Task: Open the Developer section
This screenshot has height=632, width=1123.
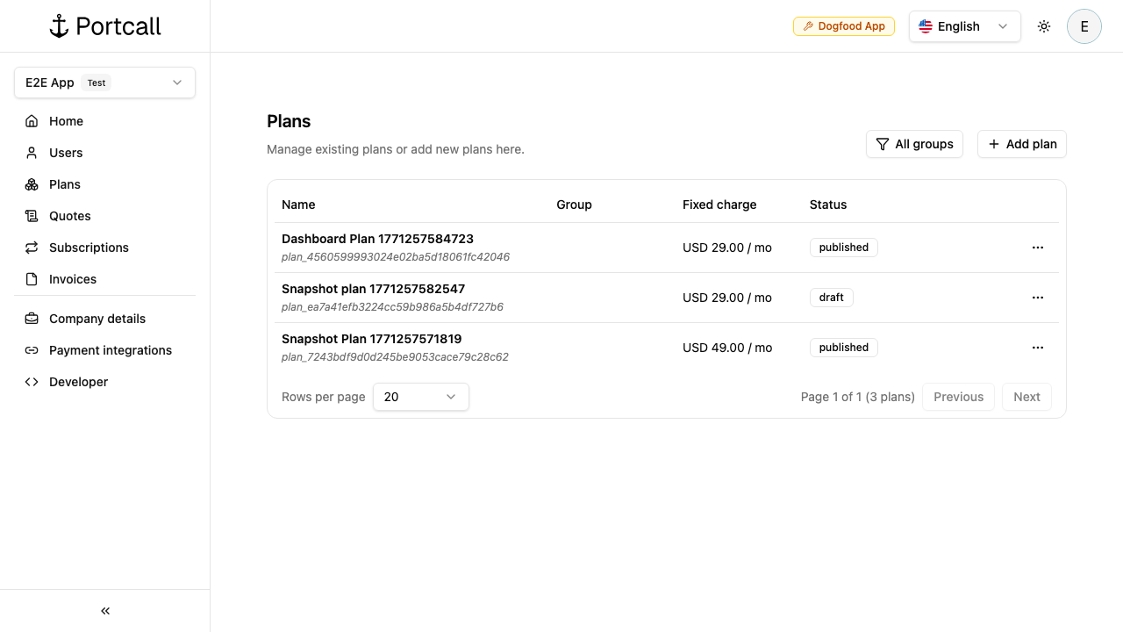Action: pos(78,382)
